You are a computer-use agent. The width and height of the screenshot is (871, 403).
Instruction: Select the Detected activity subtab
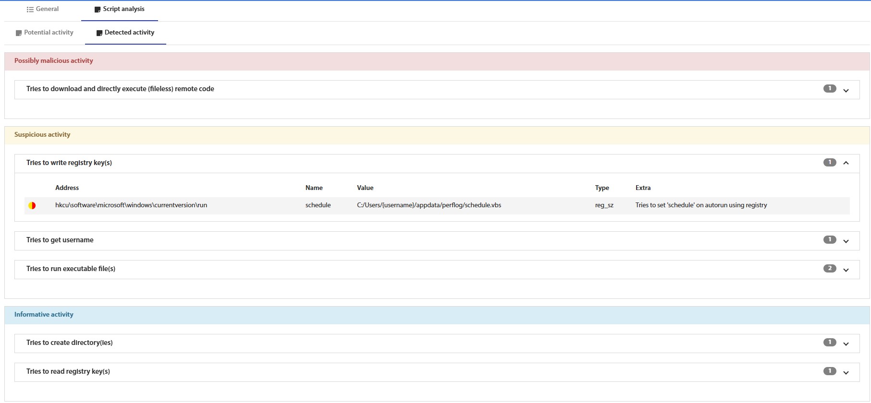125,33
